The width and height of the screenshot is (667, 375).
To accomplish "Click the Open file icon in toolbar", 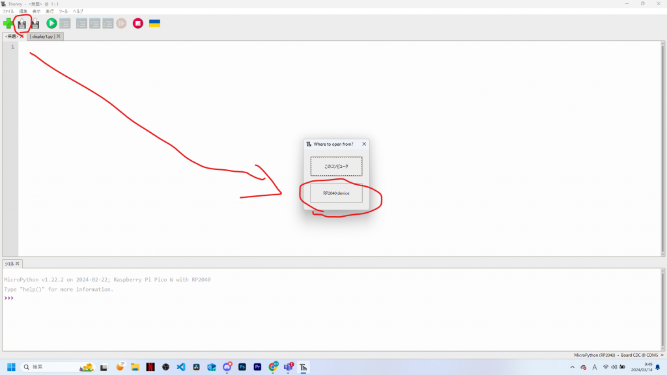I will point(22,23).
